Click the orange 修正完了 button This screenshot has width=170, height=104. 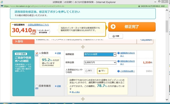pos(132,27)
